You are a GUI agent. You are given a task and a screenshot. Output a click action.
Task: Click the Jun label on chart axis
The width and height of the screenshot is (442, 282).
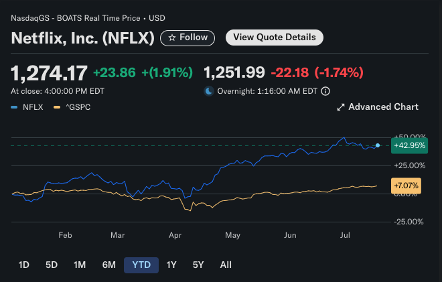[290, 235]
